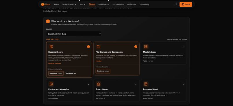Click the Smart Home house icon

tap(98, 84)
